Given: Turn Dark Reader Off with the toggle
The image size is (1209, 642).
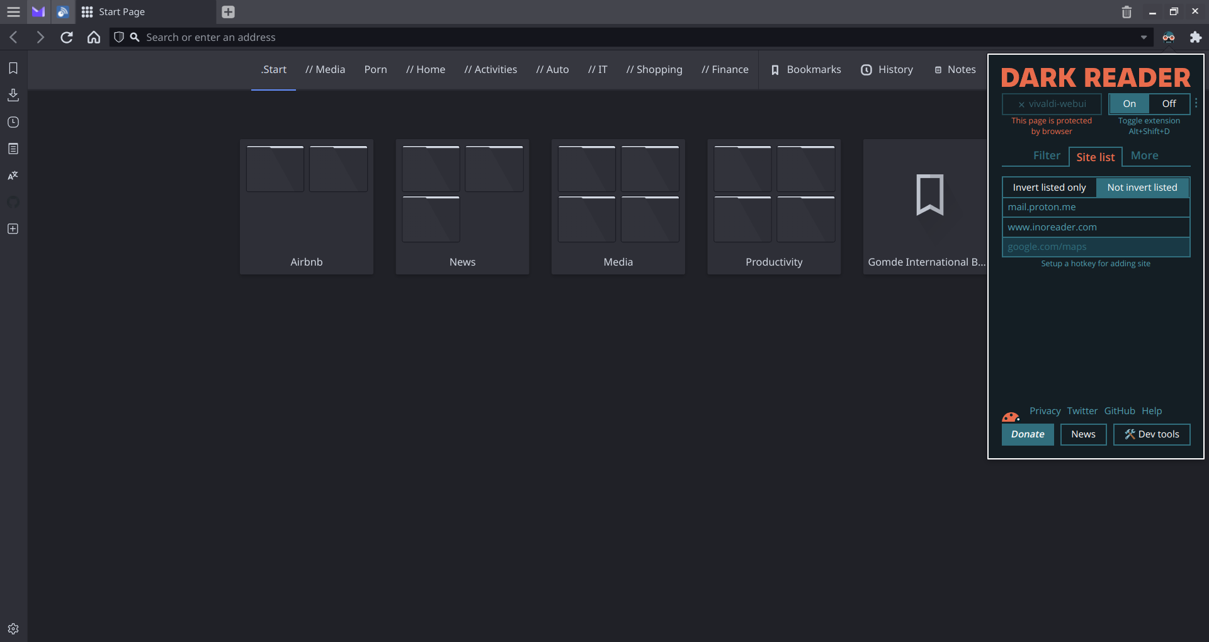Looking at the screenshot, I should (1169, 103).
